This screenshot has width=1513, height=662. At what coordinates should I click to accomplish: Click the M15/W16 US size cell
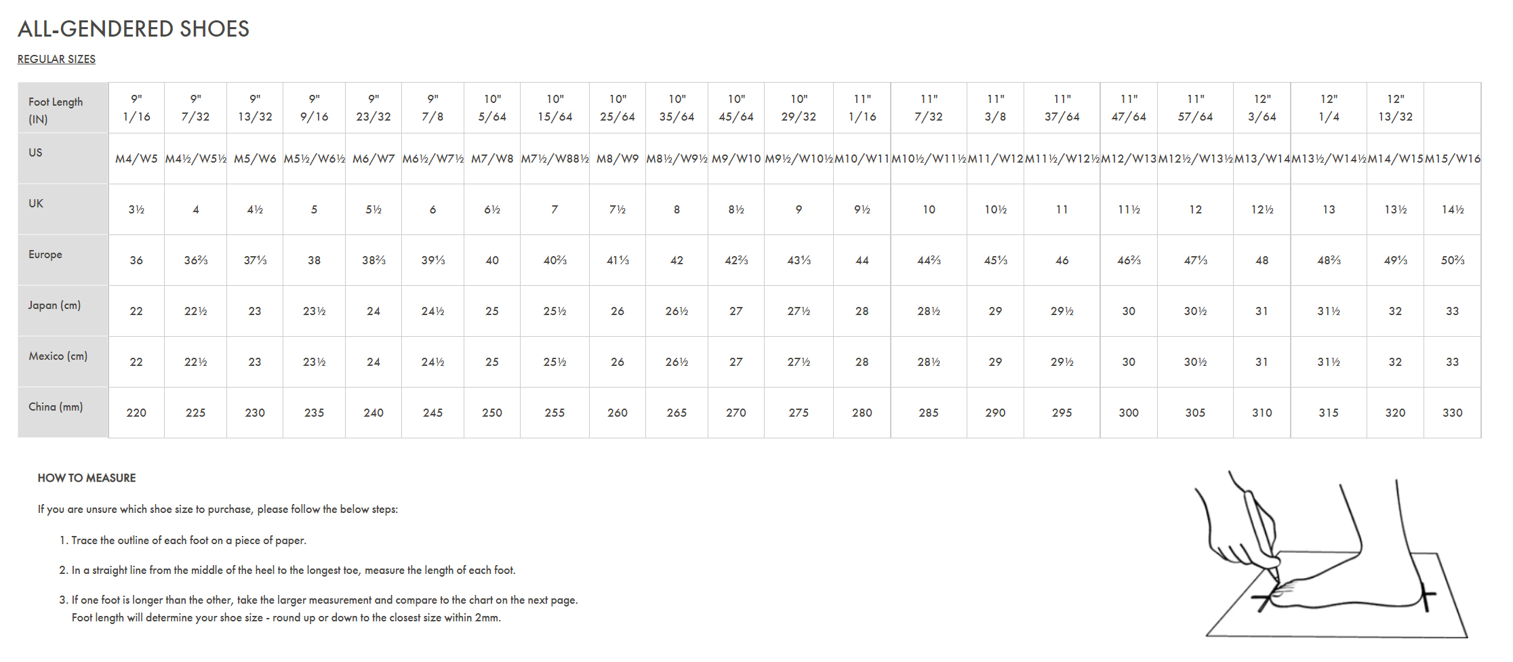1452,159
